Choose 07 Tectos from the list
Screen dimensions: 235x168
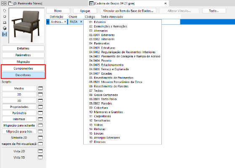[x=122, y=90]
